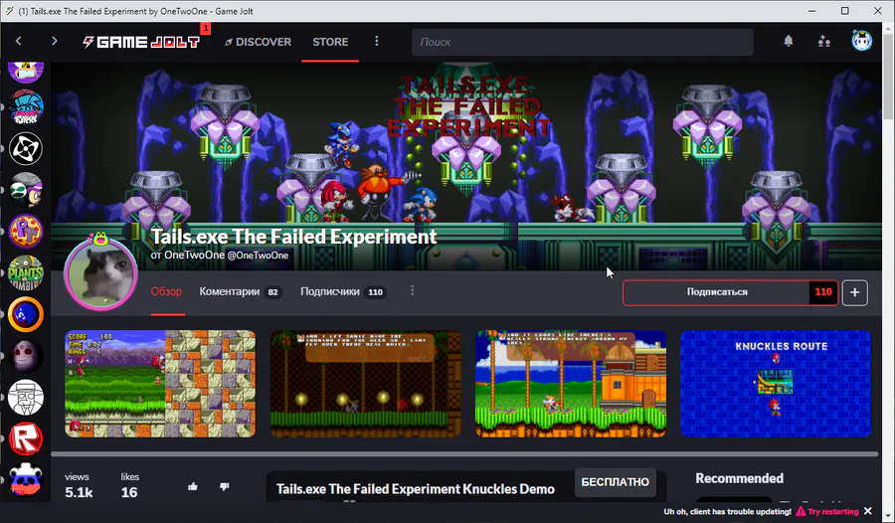Open the friends list icon
The image size is (895, 523).
(x=823, y=41)
